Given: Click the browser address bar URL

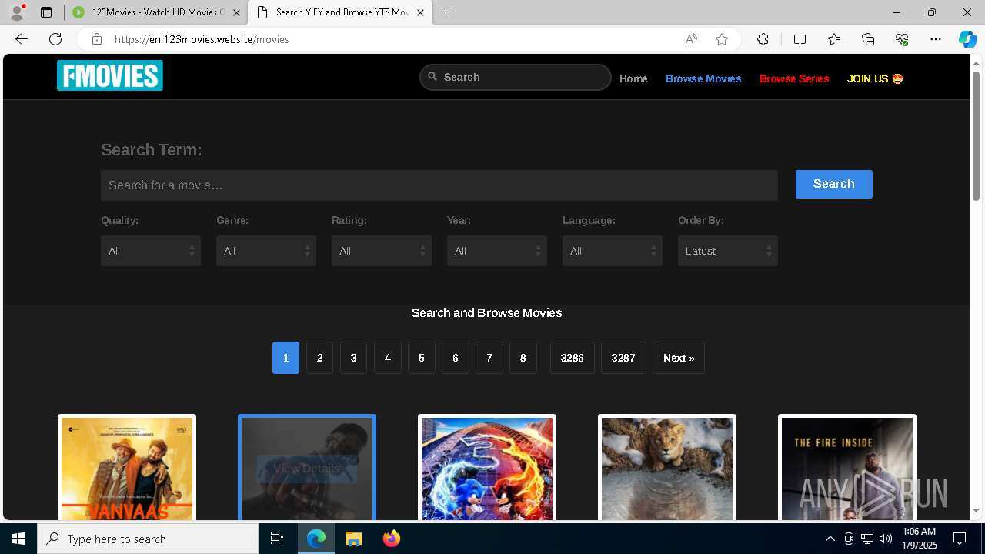Looking at the screenshot, I should click(x=202, y=39).
